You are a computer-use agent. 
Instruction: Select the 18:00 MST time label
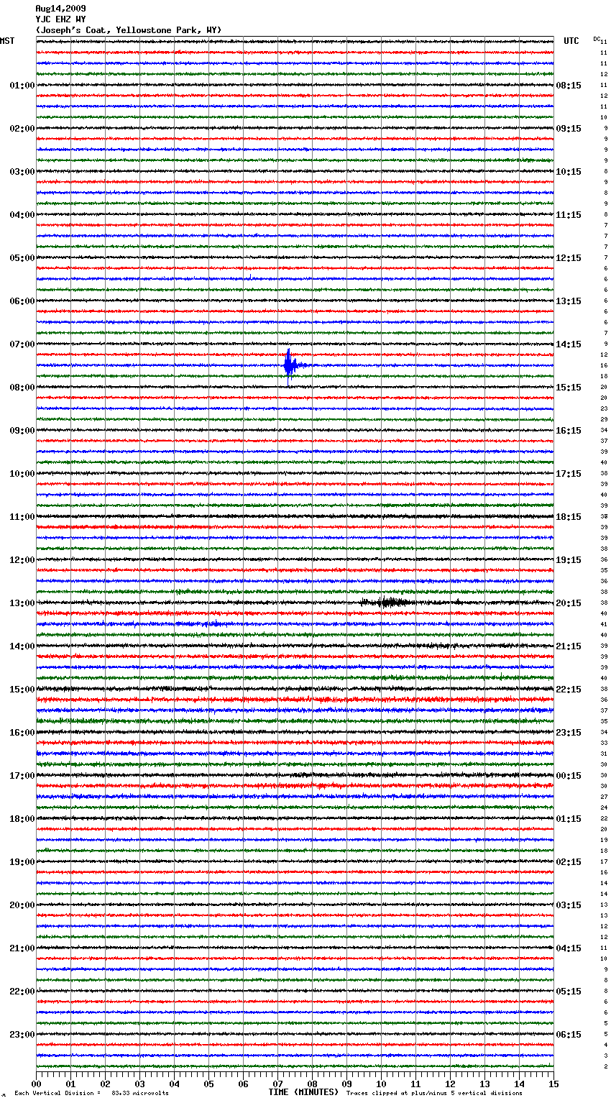(22, 819)
